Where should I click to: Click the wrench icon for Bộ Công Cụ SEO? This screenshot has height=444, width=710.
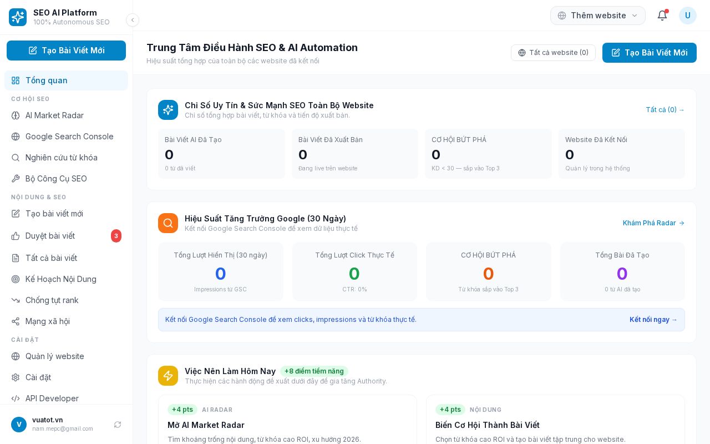[x=16, y=179]
